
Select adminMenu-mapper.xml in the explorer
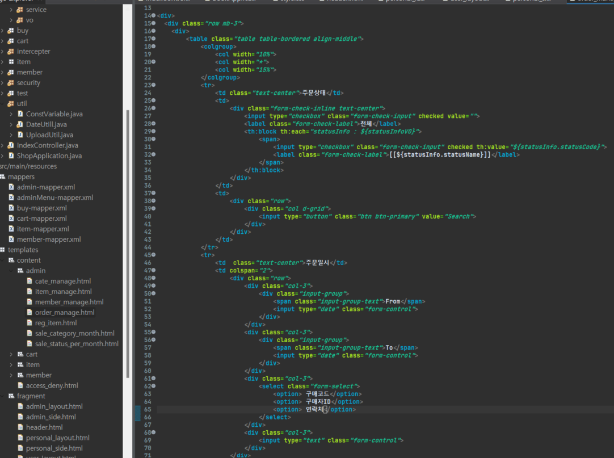click(55, 198)
